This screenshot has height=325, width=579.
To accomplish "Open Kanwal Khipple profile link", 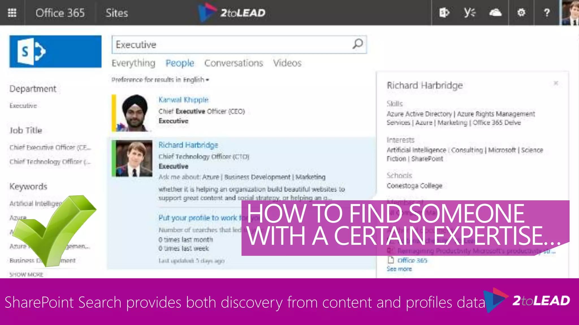I will click(x=183, y=100).
